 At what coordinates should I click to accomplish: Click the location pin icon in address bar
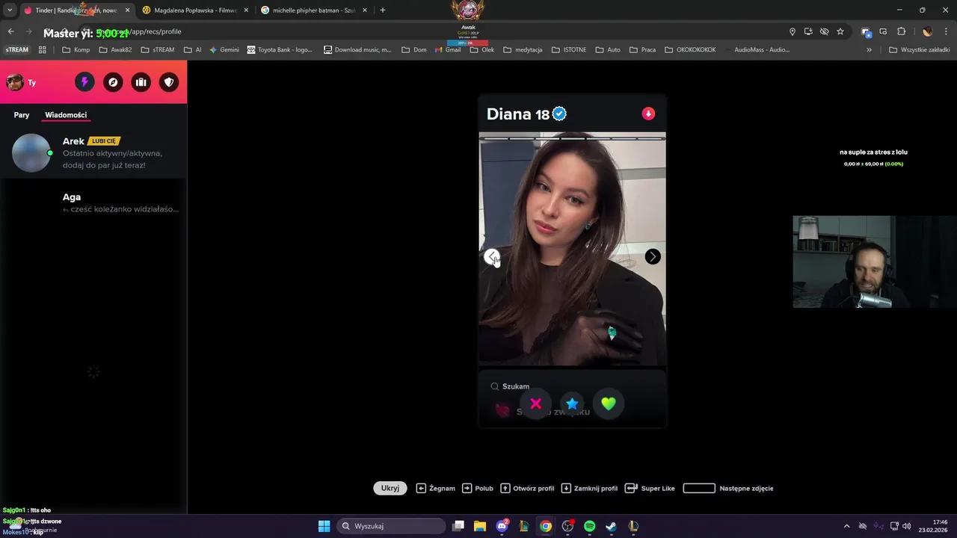[x=793, y=31]
